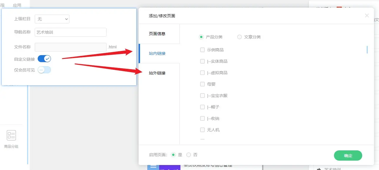Toggle the 自定义链接 switch off

point(44,59)
